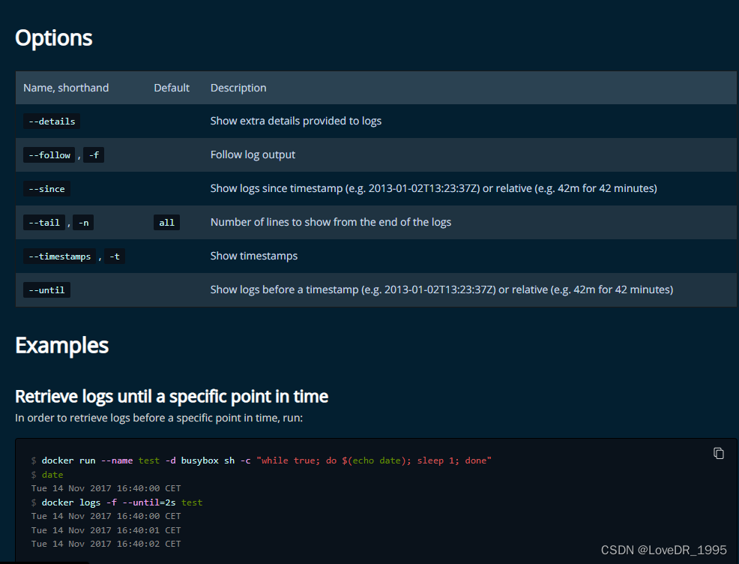739x564 pixels.
Task: Select the --since option tag
Action: coord(46,189)
